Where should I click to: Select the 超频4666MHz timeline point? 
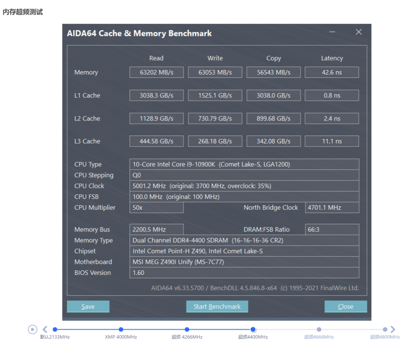click(319, 330)
